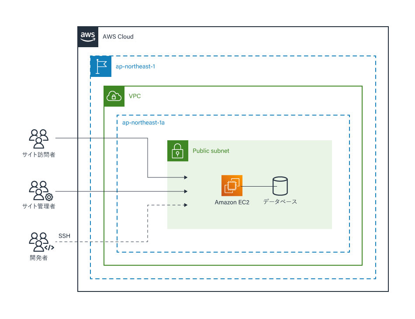Image resolution: width=415 pixels, height=319 pixels.
Task: Select the ap-northeast-1a availability zone label
Action: pos(143,122)
